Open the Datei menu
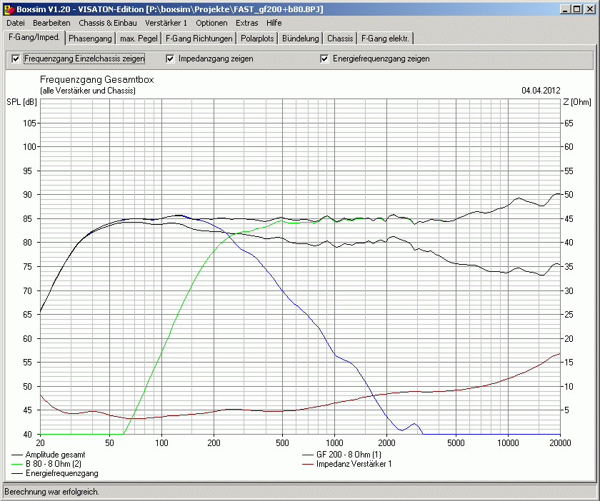 [16, 23]
